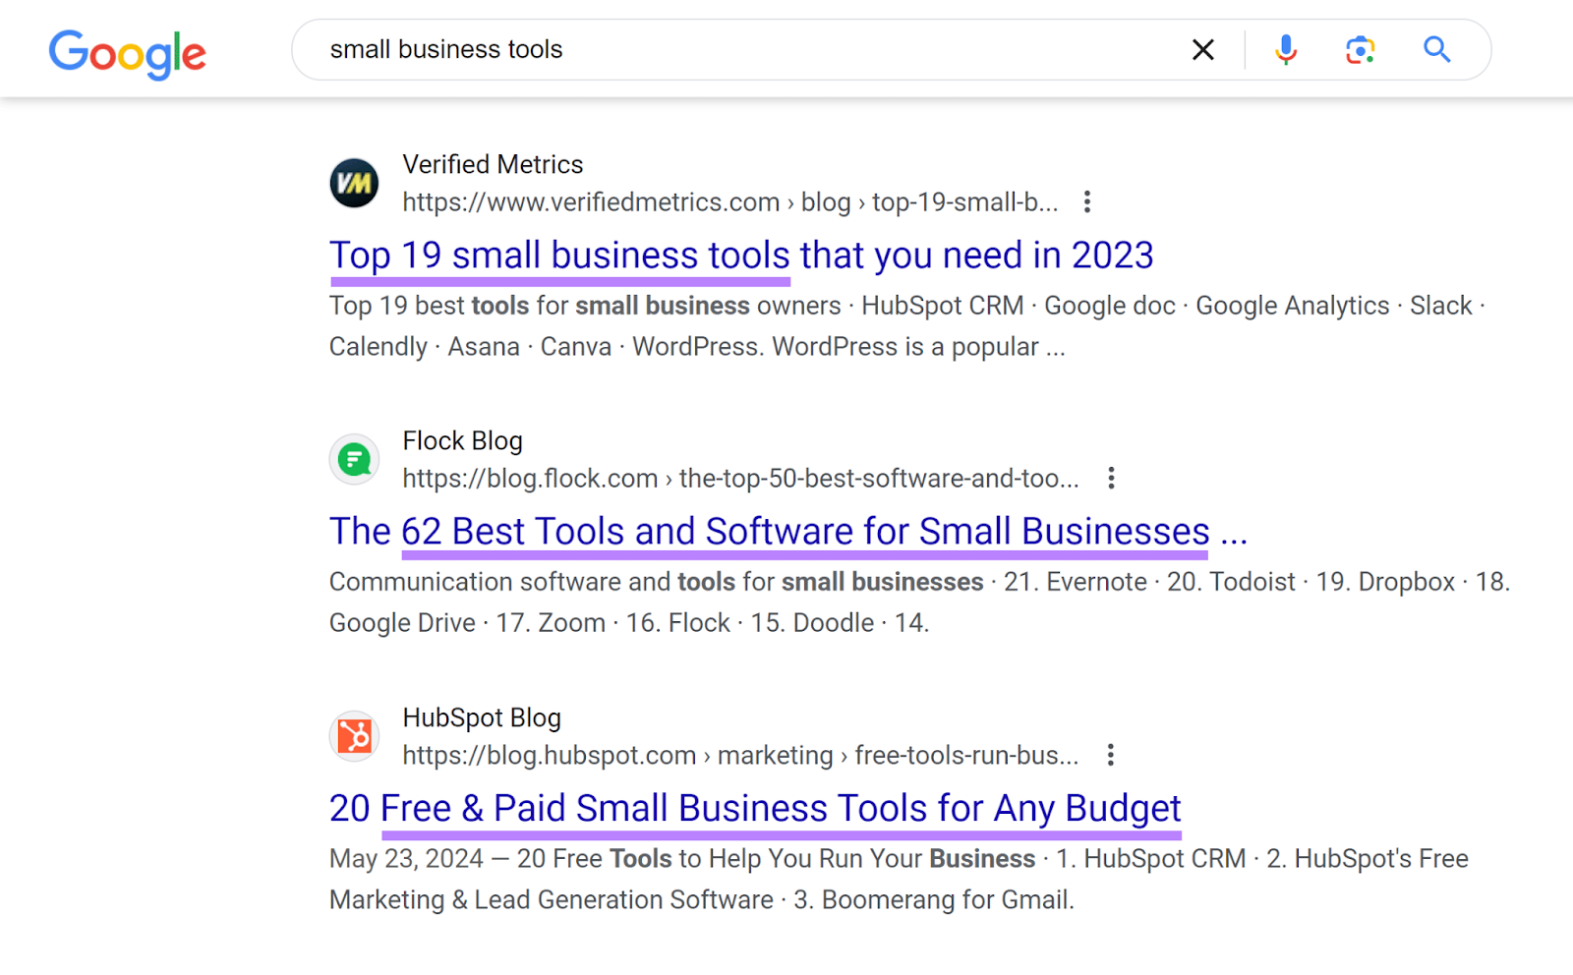This screenshot has height=975, width=1573.
Task: Activate voice search with the microphone icon
Action: [x=1284, y=49]
